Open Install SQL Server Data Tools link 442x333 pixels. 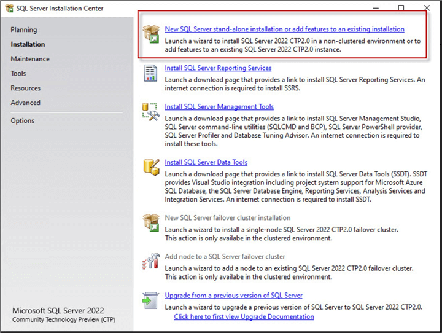[206, 162]
